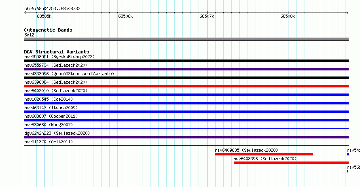
Task: Click the blue bar under nsv603607
Action: 186,120
